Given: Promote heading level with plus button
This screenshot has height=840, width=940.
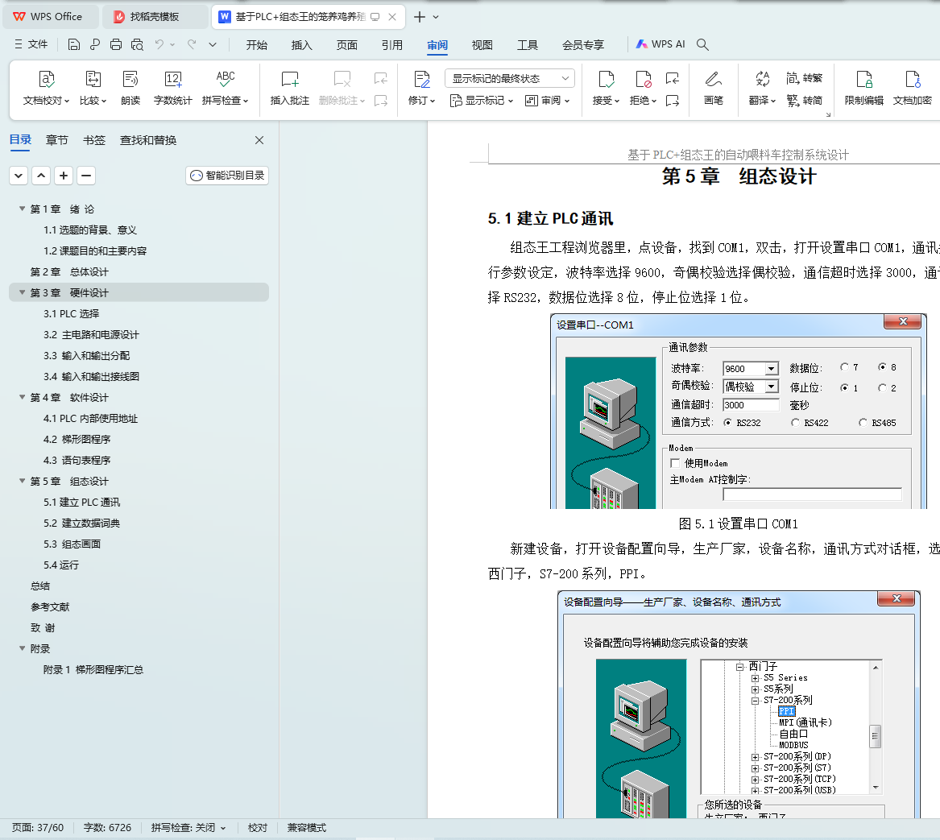Looking at the screenshot, I should [x=64, y=176].
